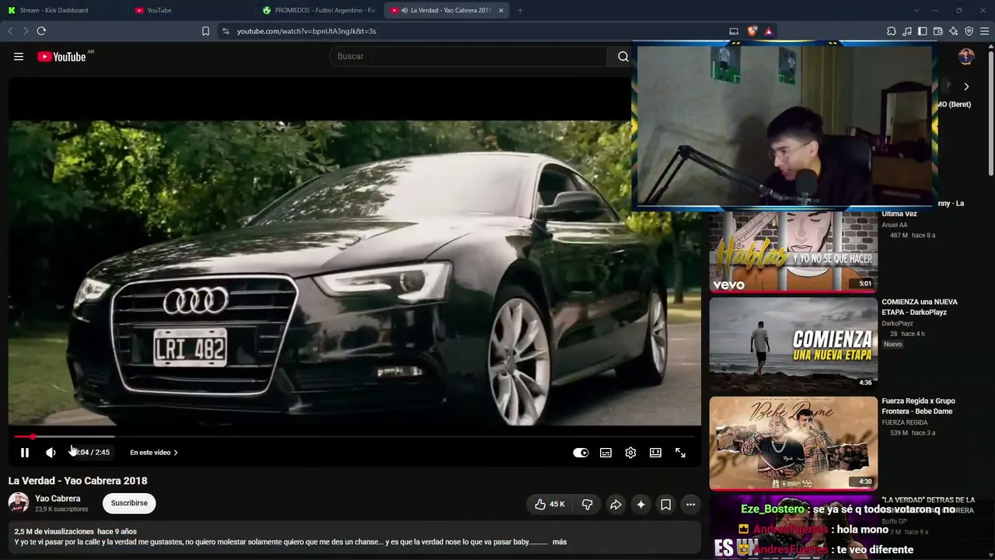Like the video with 45 K likes
The height and width of the screenshot is (560, 995).
[x=550, y=505]
